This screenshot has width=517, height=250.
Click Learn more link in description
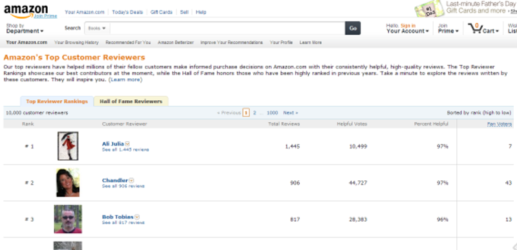125,79
